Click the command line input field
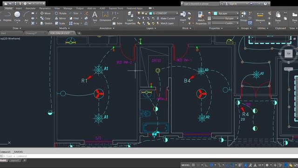The height and width of the screenshot is (168, 298). point(149,156)
